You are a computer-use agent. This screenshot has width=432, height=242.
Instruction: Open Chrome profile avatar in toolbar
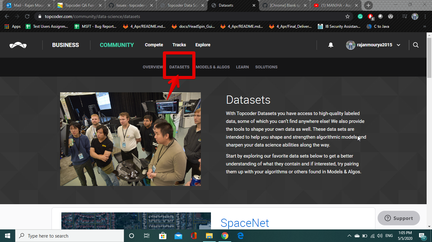415,16
